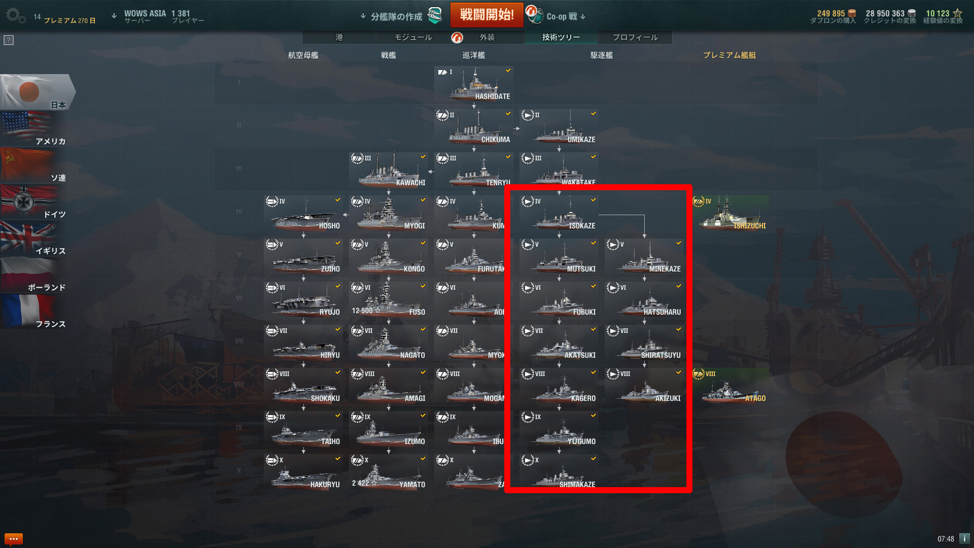The height and width of the screenshot is (548, 974).
Task: Switch to the モジュール tab
Action: (413, 38)
